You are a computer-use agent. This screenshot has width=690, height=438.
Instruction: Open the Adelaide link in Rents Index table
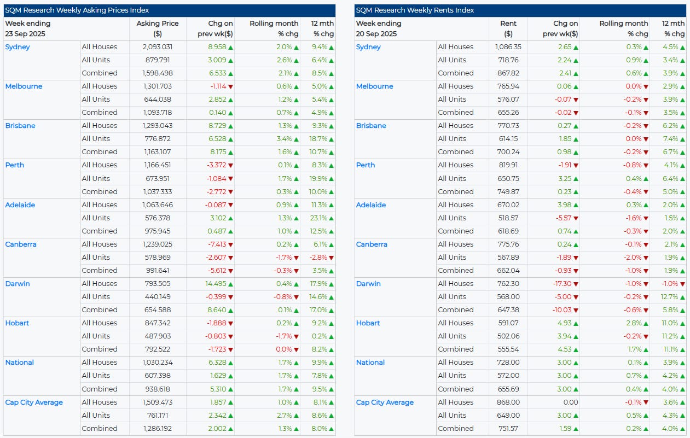(x=371, y=205)
